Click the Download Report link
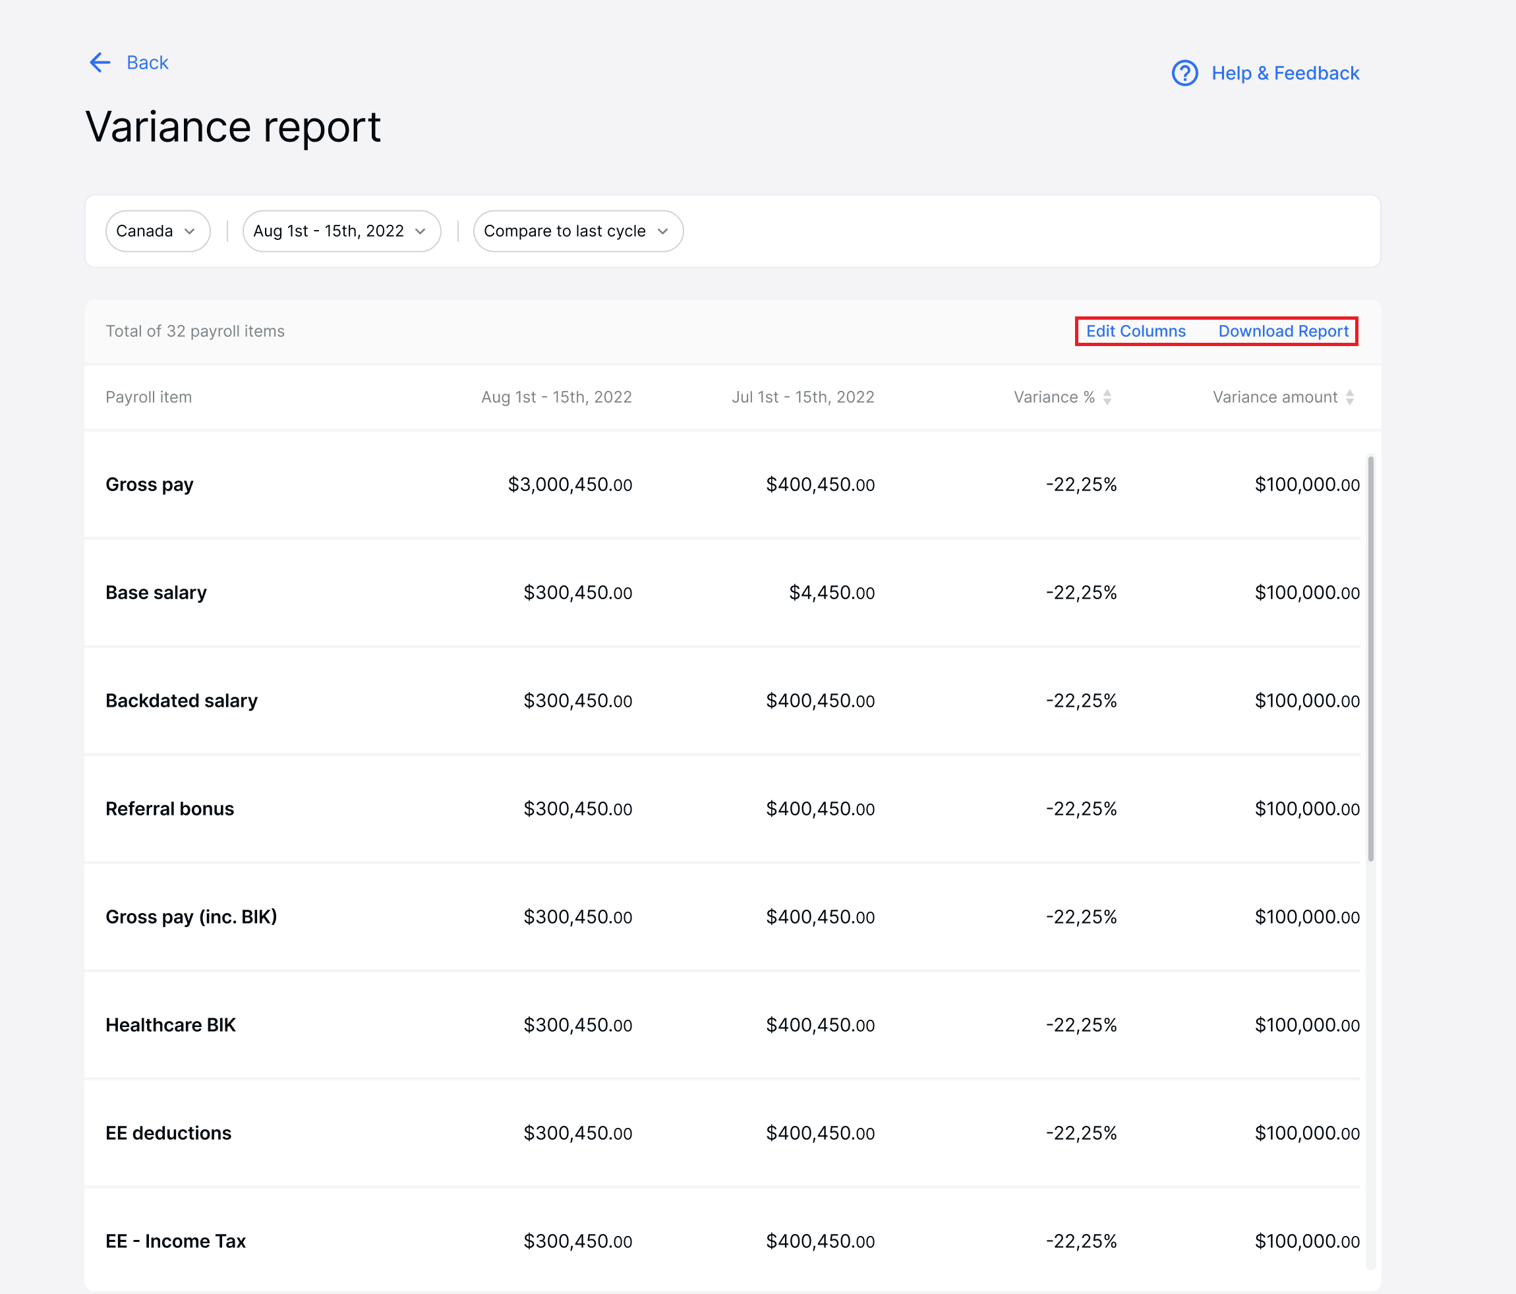 (1284, 331)
